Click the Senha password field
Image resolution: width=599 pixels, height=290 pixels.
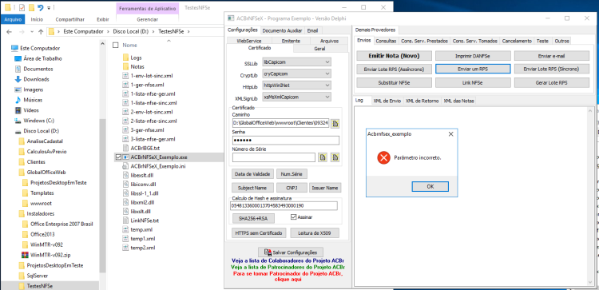285,141
